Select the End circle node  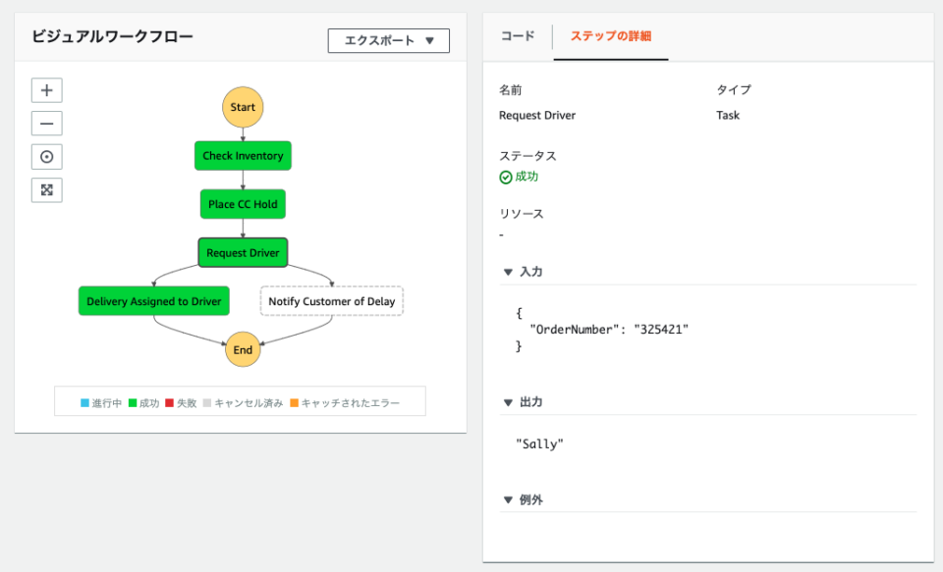[x=243, y=349]
